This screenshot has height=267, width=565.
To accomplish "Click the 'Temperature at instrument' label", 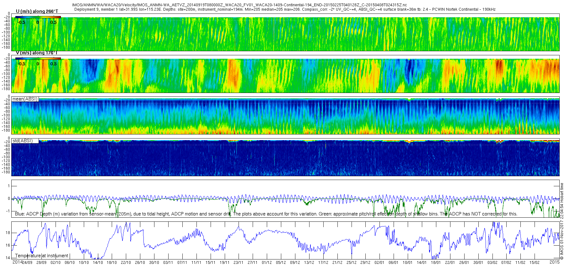I will [x=42, y=256].
